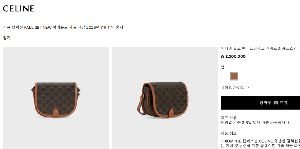Open the FALL 25 collection link

32,27
